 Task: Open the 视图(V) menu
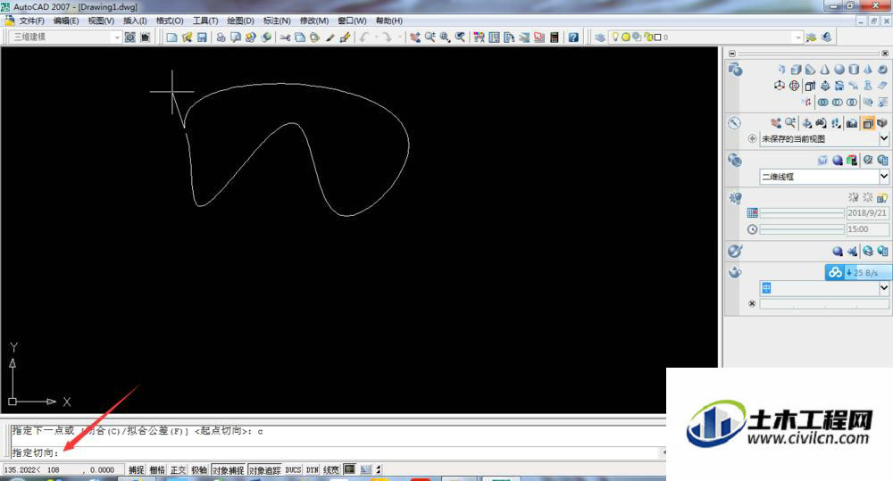point(101,21)
